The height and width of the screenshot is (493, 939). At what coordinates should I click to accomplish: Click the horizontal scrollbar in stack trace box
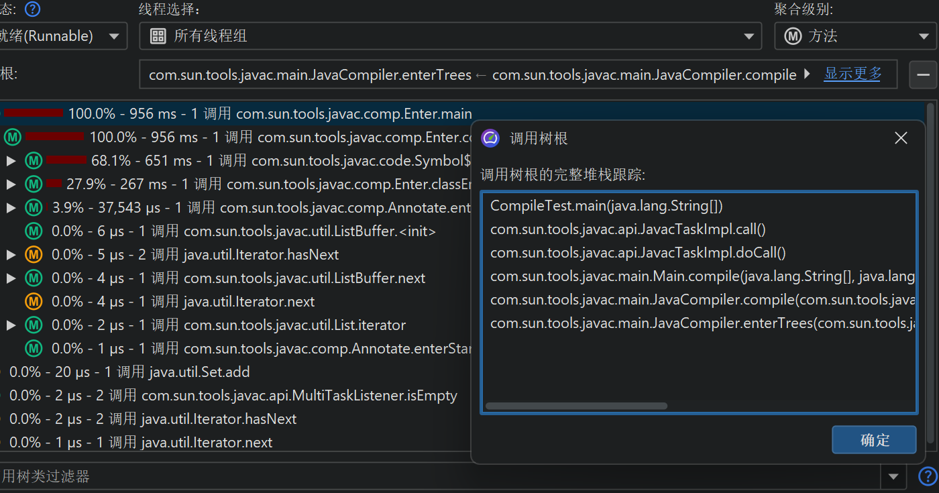[x=576, y=406]
